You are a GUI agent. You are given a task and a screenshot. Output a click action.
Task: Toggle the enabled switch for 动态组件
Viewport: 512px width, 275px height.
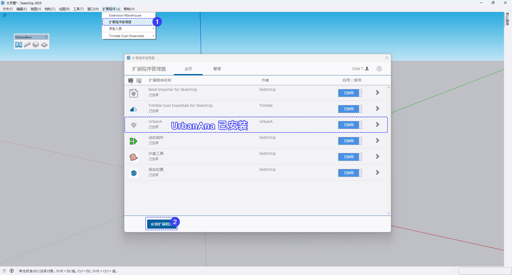350,141
